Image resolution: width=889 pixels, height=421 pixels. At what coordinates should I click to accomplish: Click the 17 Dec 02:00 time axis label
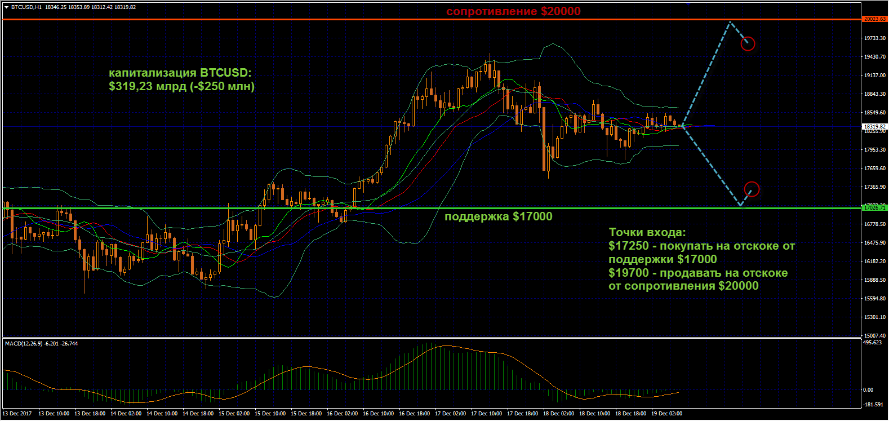450,414
